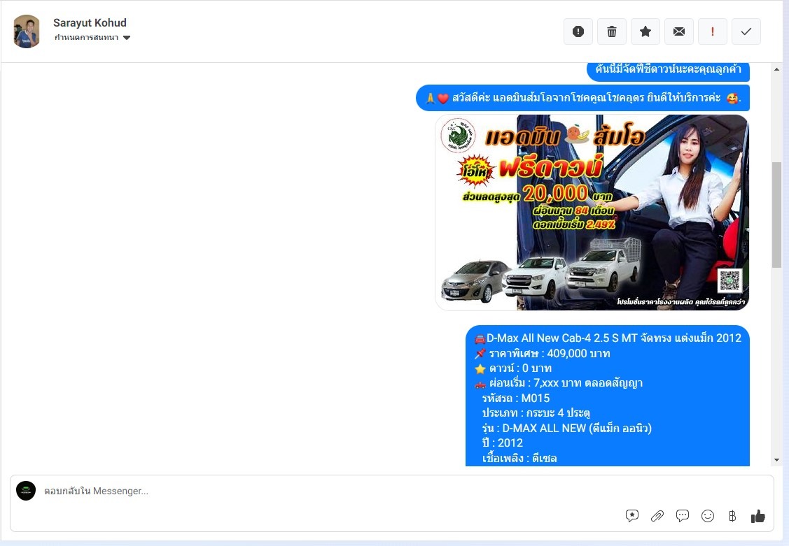
Task: Click the spam report exclamation-circle icon
Action: (x=578, y=31)
